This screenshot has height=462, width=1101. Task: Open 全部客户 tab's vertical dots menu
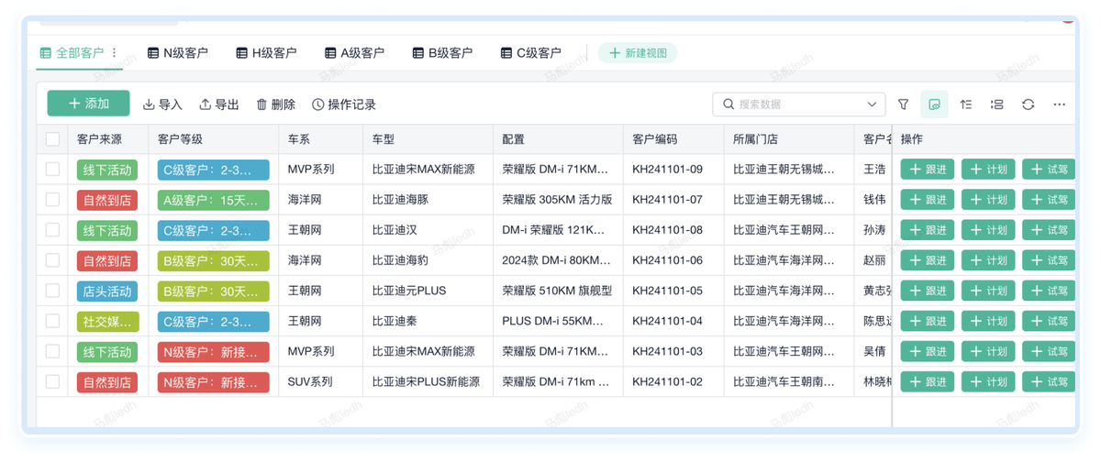click(115, 53)
